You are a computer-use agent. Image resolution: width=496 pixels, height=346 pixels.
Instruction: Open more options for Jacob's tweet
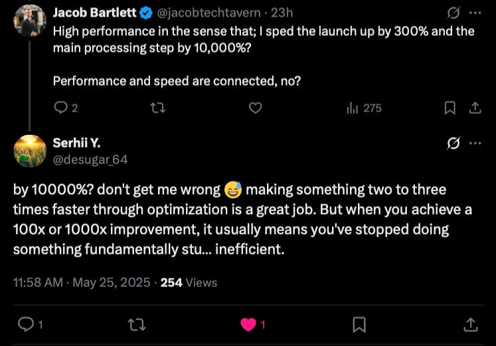point(475,13)
